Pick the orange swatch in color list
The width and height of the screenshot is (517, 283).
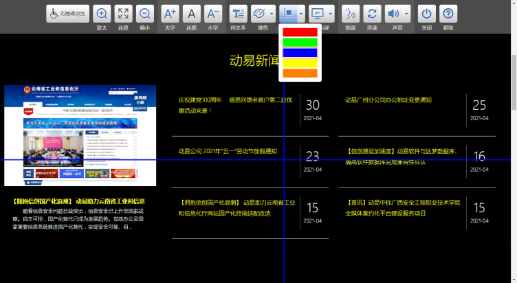click(x=300, y=73)
